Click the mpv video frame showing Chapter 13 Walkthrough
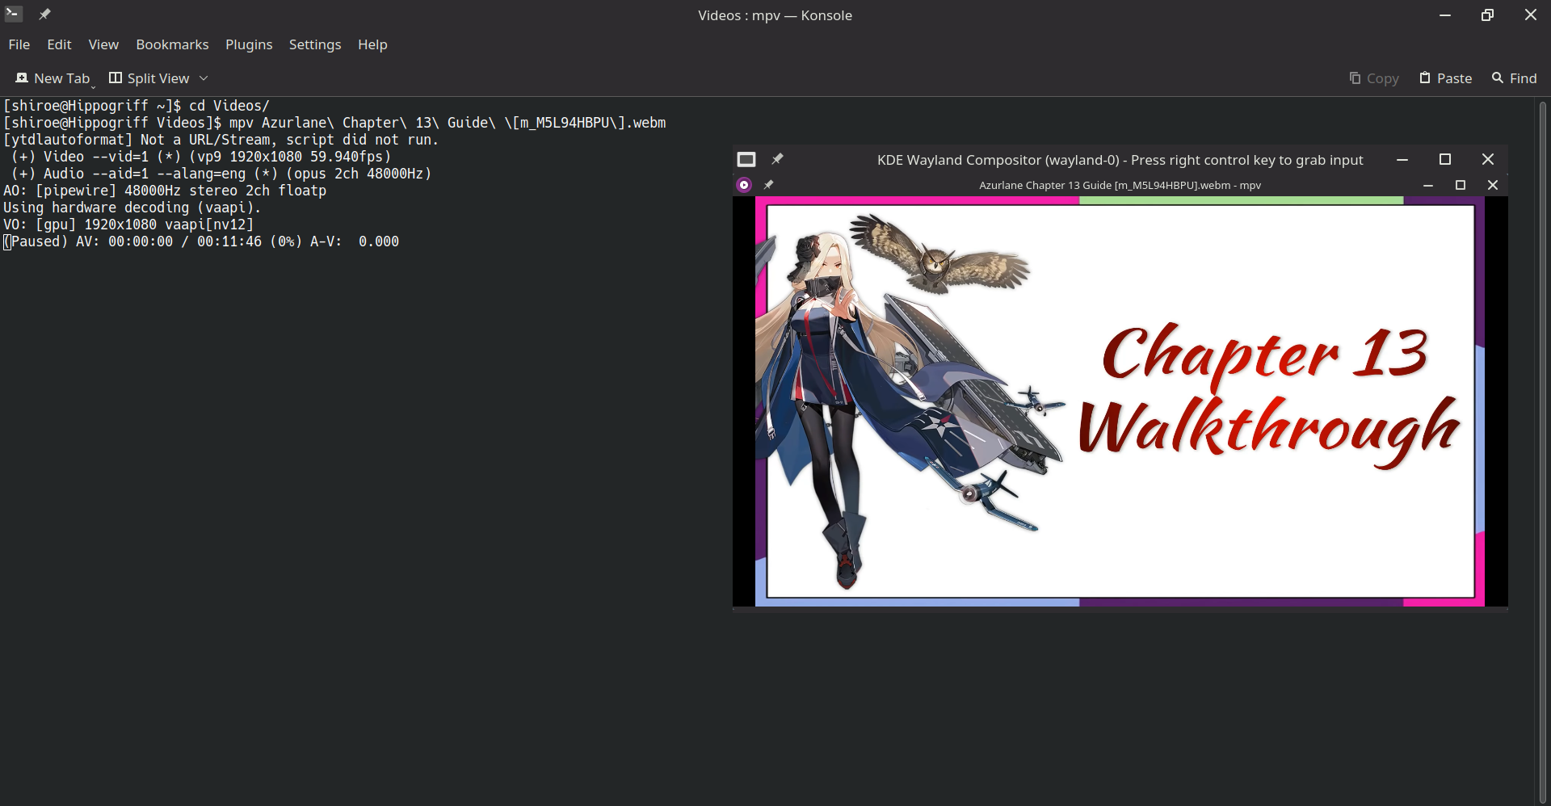Image resolution: width=1551 pixels, height=806 pixels. [1120, 401]
